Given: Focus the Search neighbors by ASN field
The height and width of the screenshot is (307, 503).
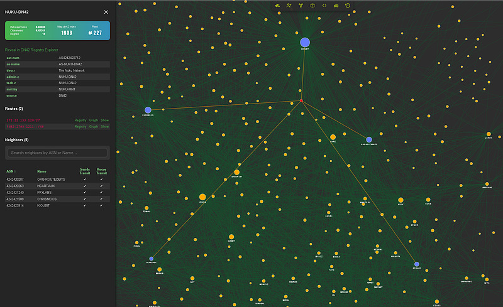Looking at the screenshot, I should coord(57,153).
